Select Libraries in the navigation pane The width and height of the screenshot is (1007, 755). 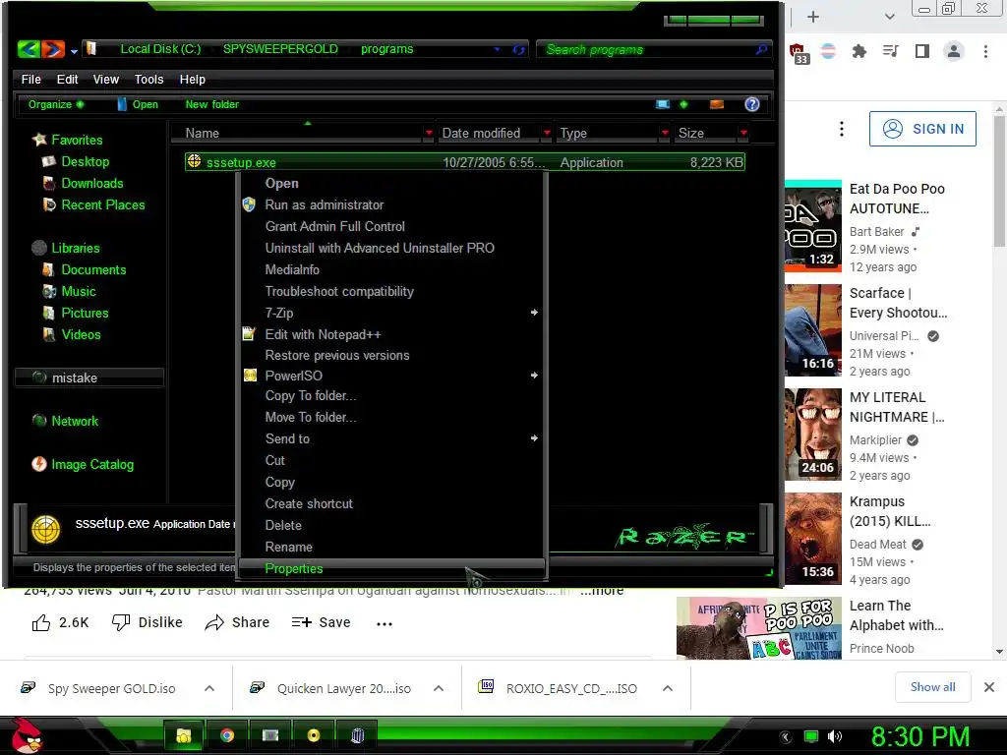pos(75,248)
